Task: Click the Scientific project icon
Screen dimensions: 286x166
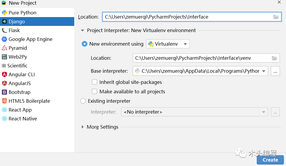Action: (x=4, y=66)
